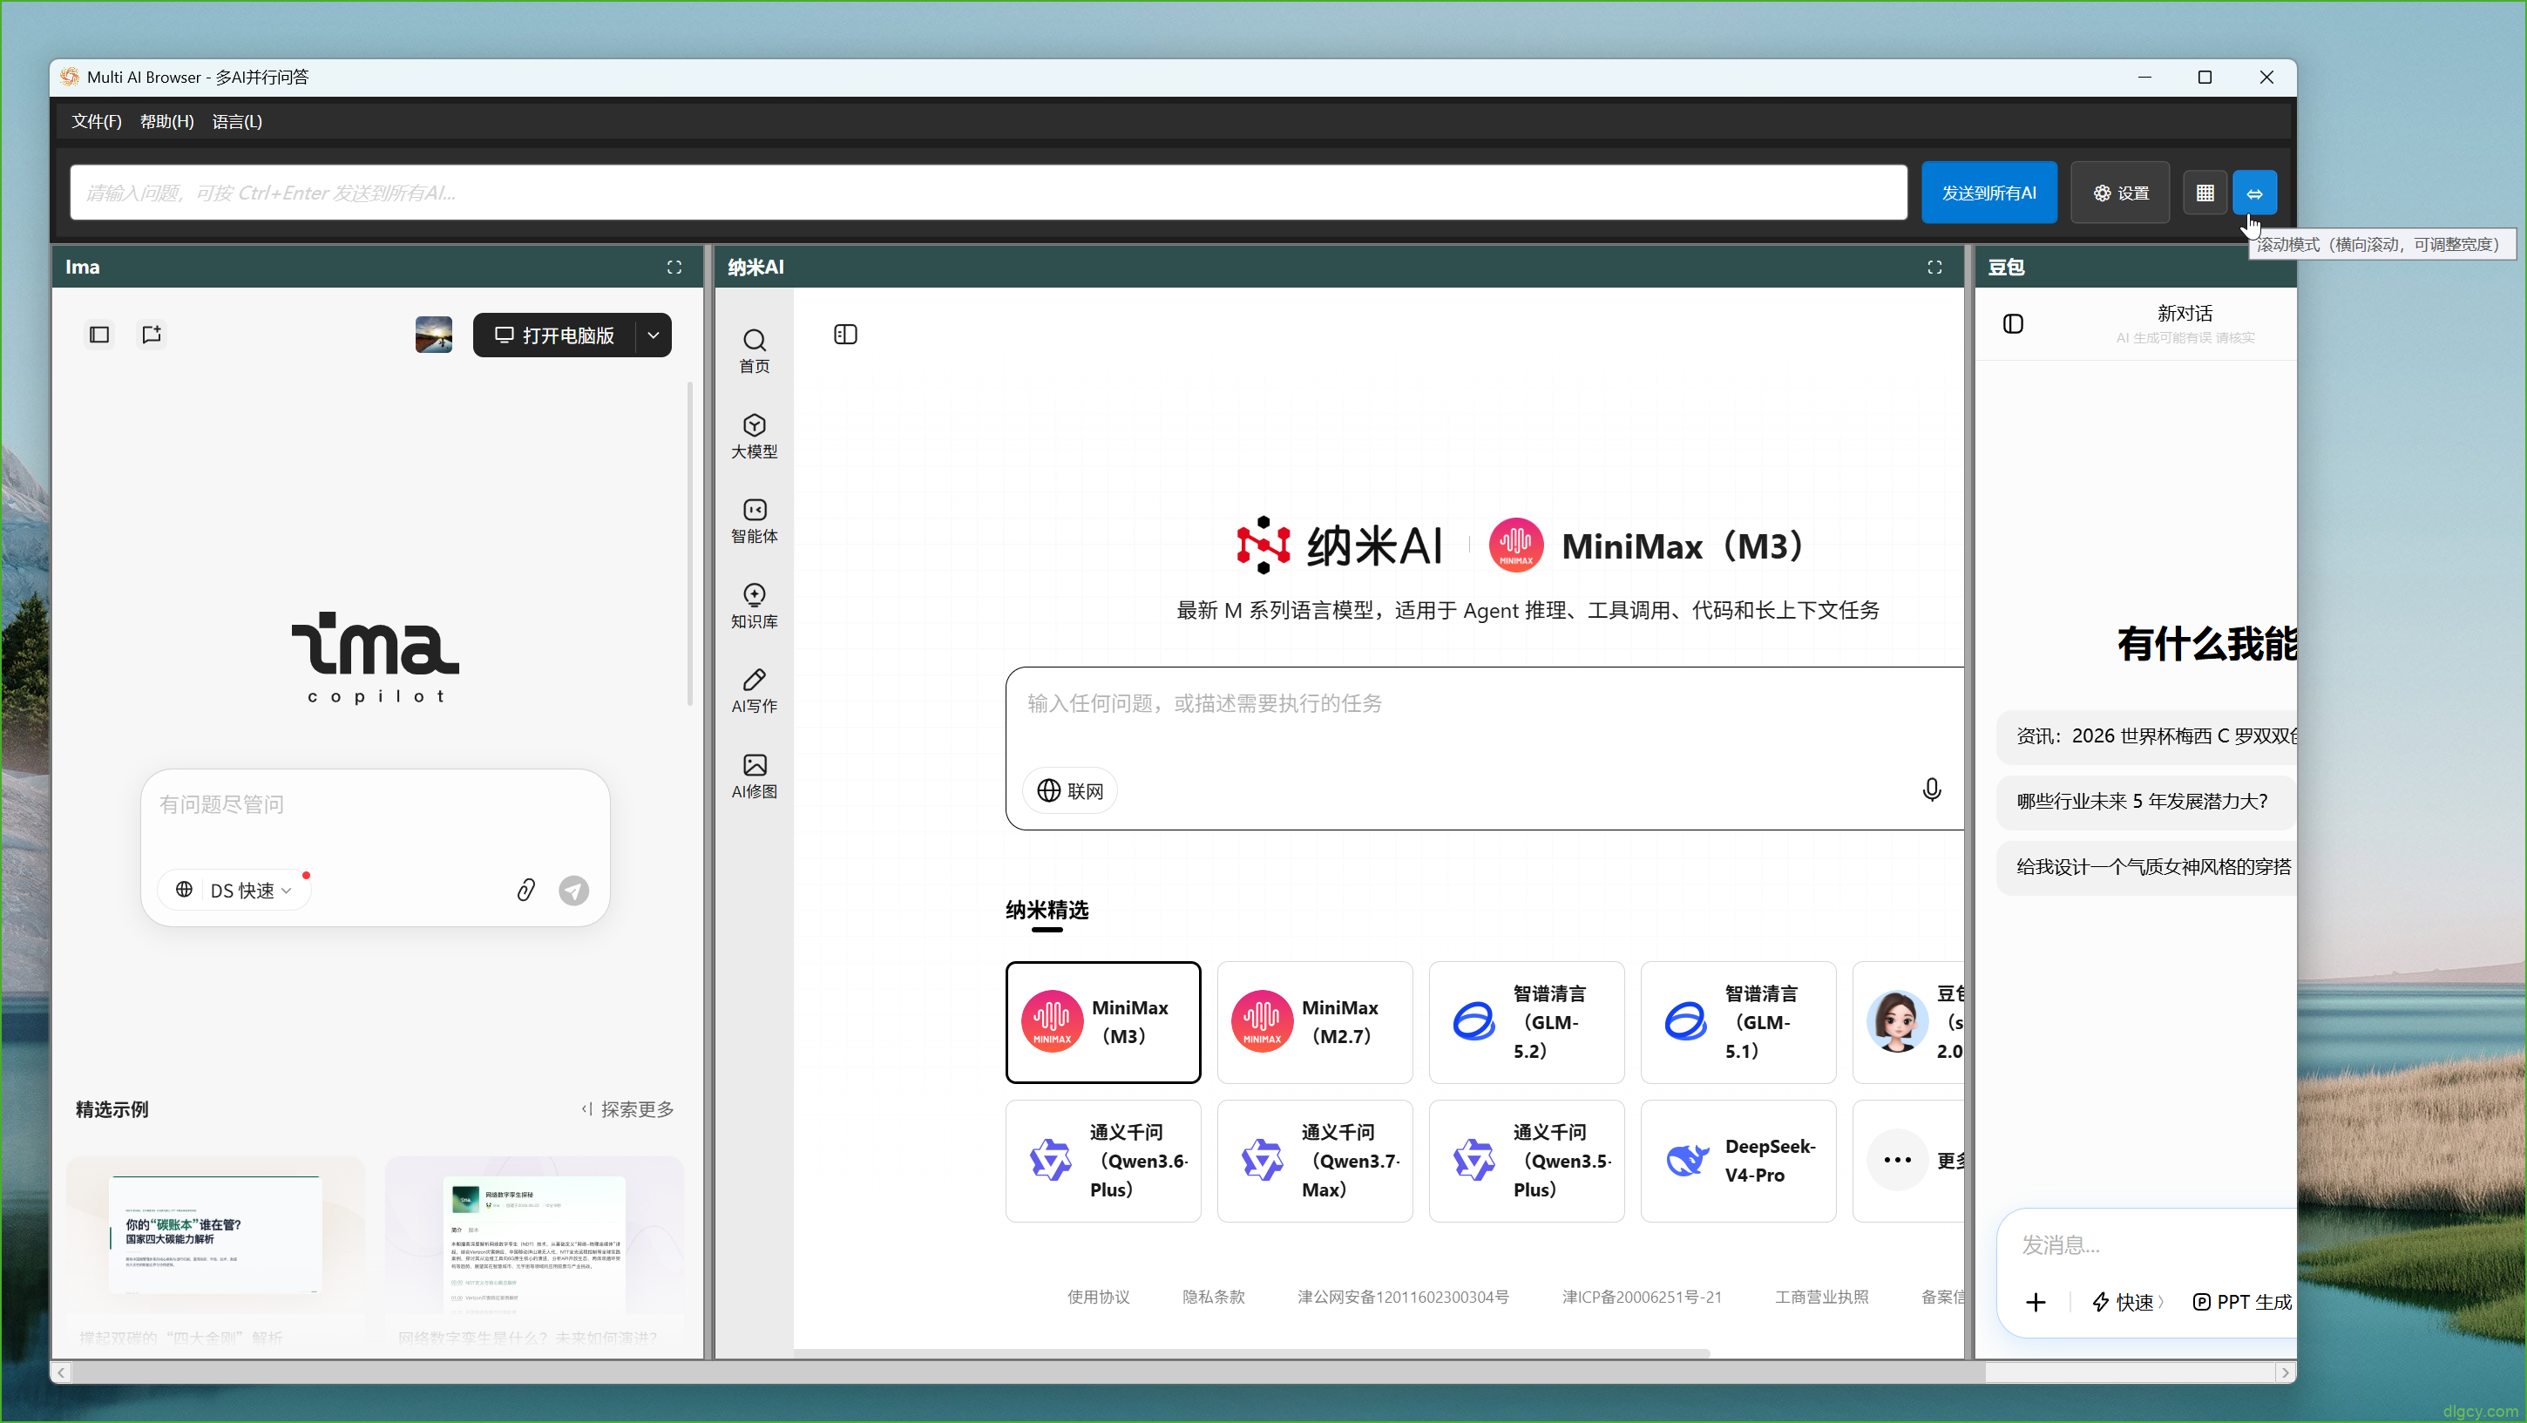Open 智能体 in 纳米AI sidebar
The image size is (2527, 1423).
[754, 521]
